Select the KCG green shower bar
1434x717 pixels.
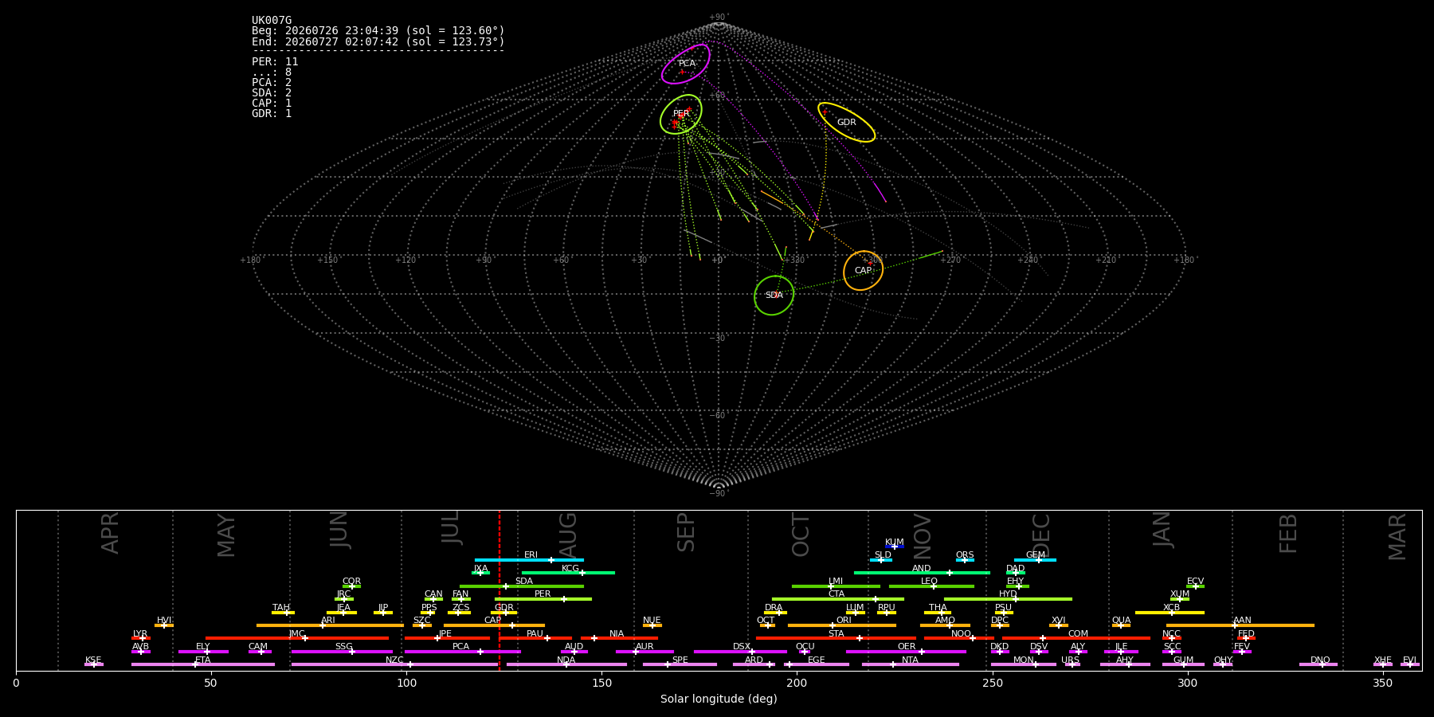(568, 573)
